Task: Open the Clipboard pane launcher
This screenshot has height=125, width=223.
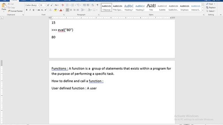Action: pos(23,15)
